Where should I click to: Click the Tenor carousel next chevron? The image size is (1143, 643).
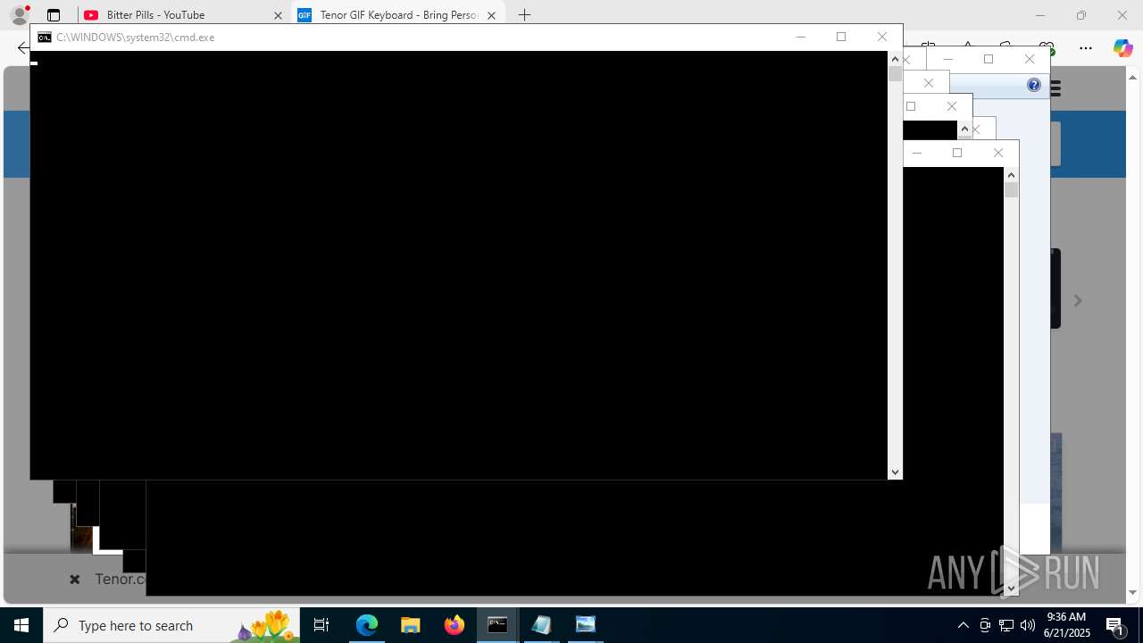(1078, 301)
